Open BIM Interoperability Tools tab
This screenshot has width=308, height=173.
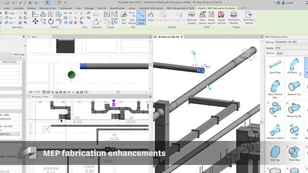coord(180,8)
